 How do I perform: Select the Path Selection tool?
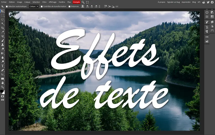coord(2,74)
